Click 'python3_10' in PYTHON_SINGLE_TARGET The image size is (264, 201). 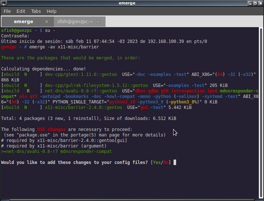click(x=122, y=102)
